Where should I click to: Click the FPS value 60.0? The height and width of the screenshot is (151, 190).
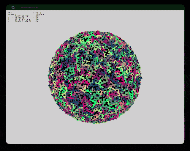(38, 12)
